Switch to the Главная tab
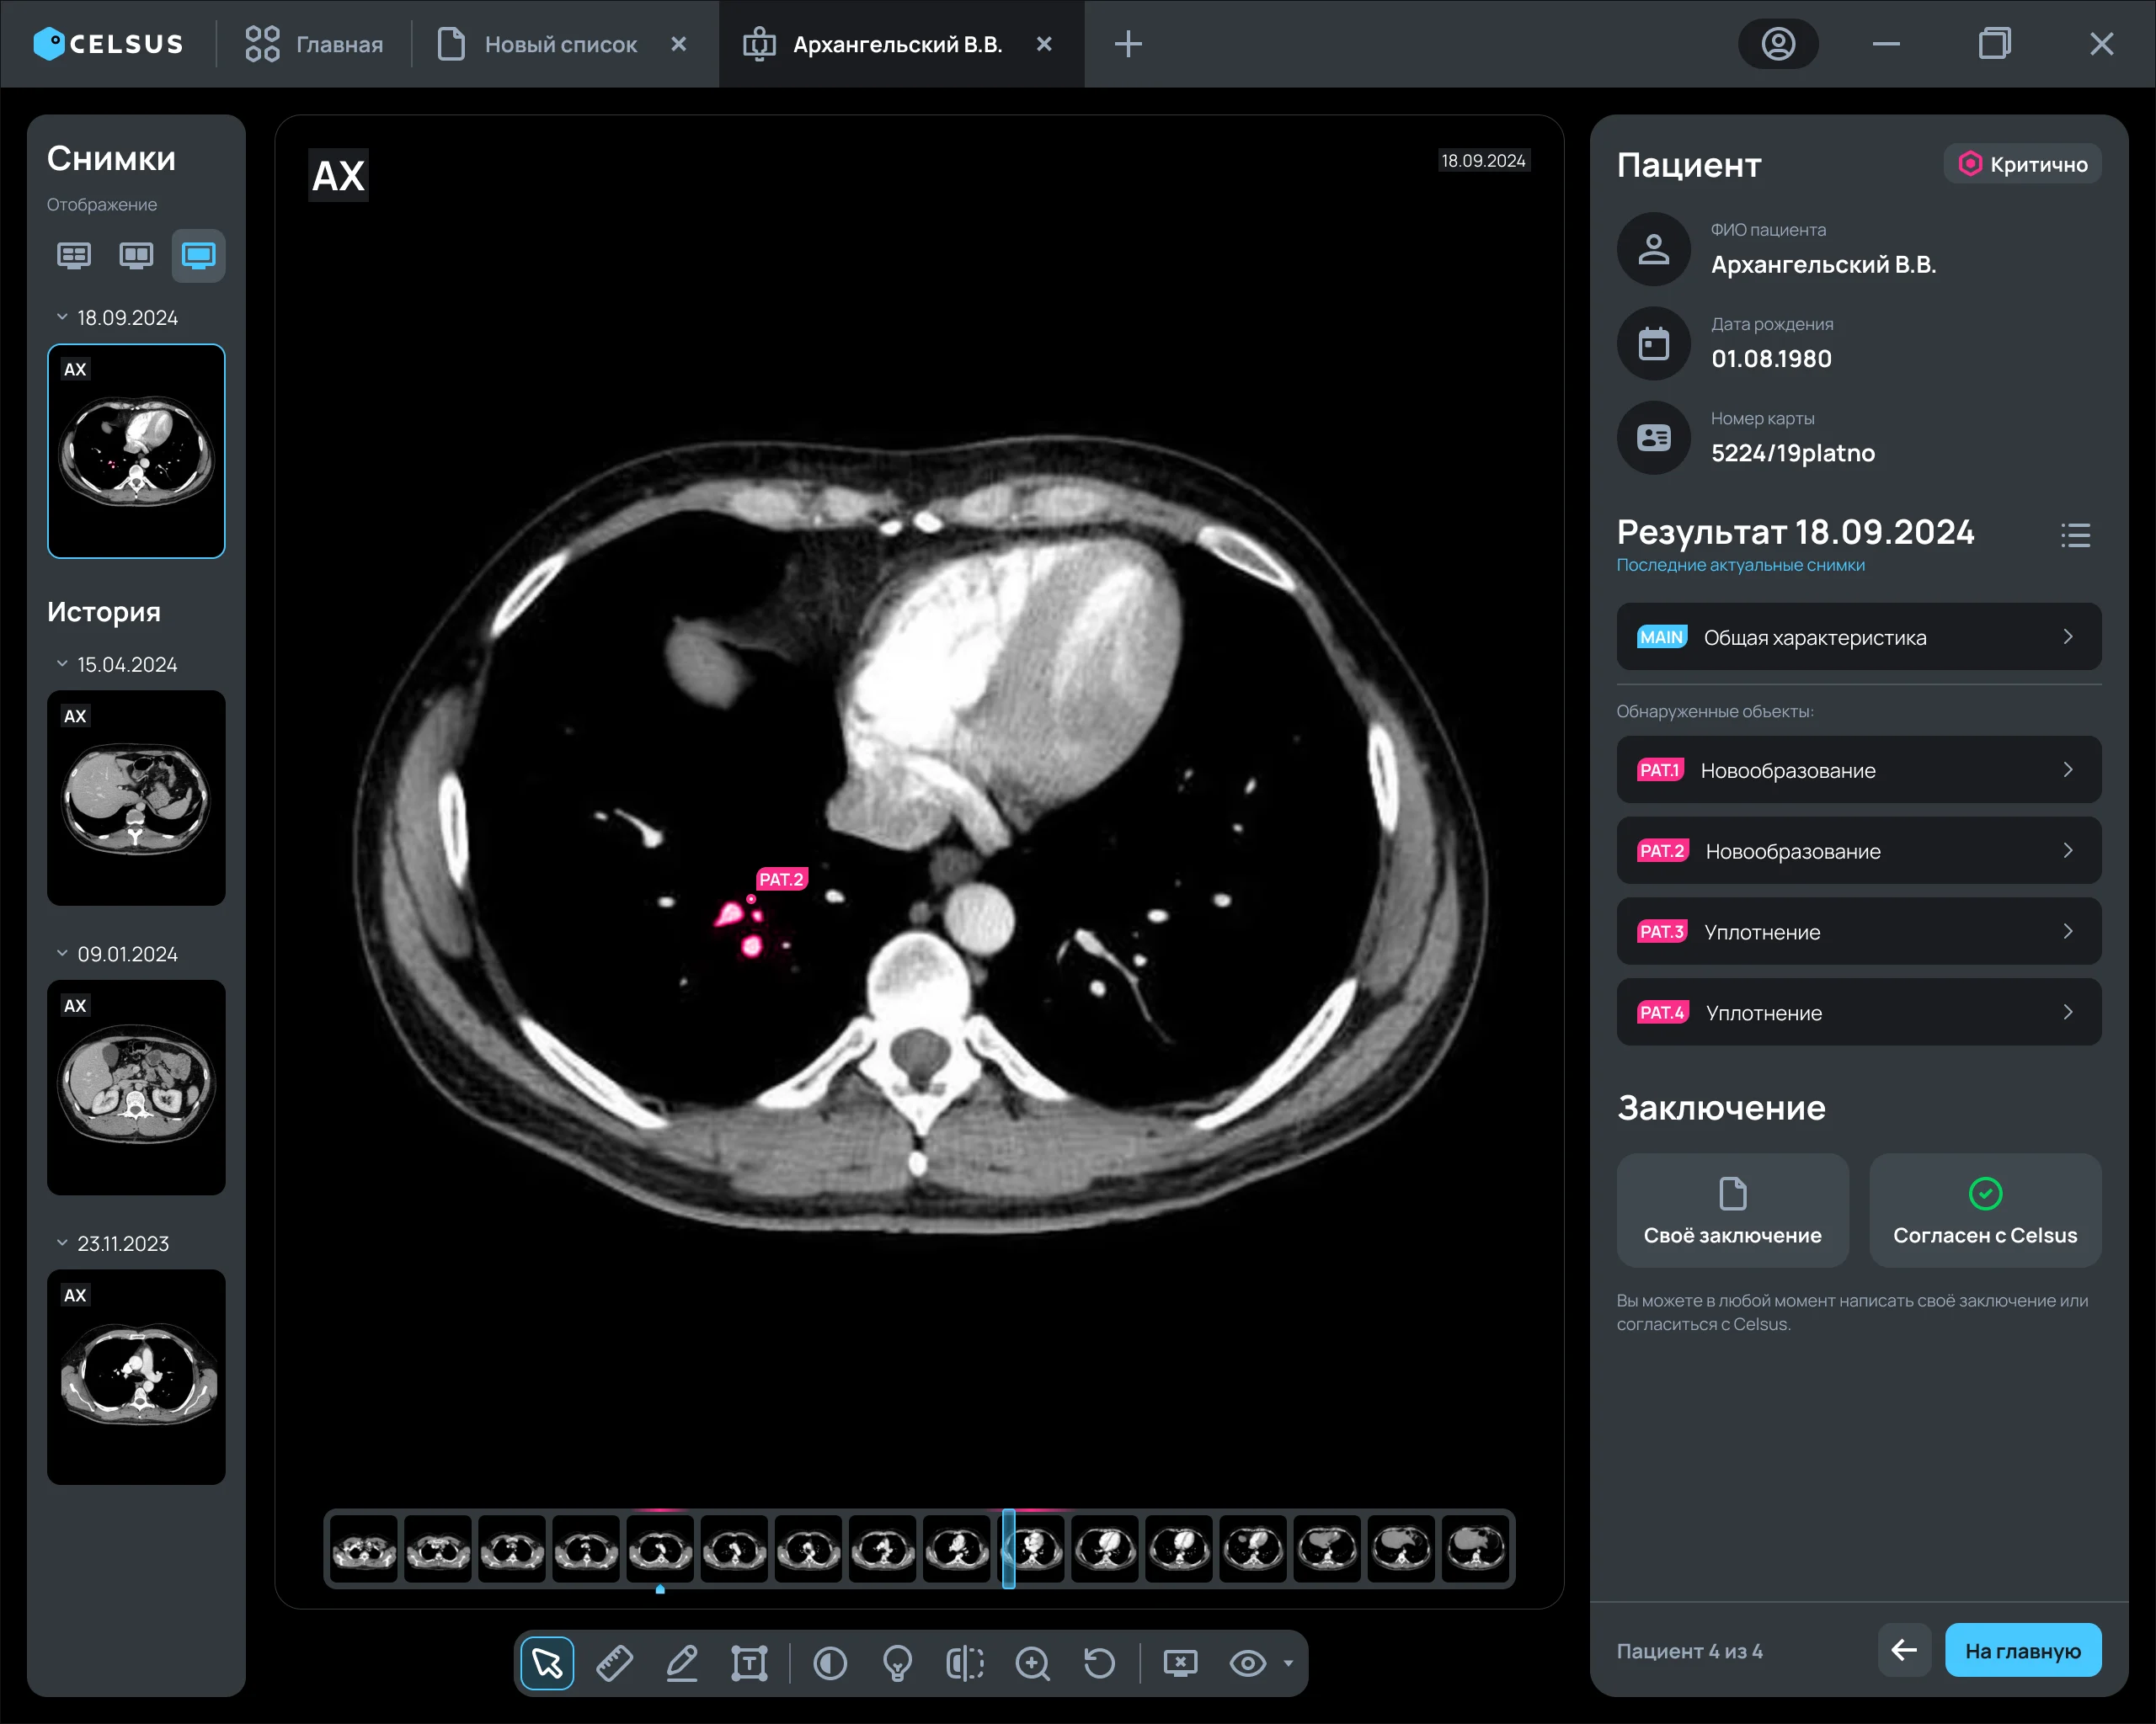 pyautogui.click(x=315, y=44)
